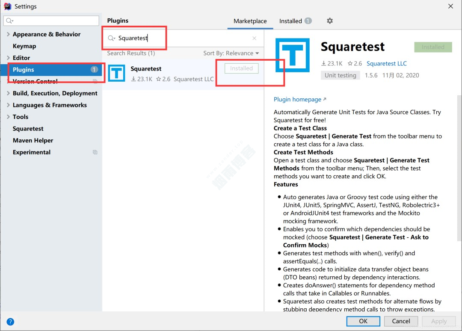The width and height of the screenshot is (462, 331).
Task: Click Squaretest icon in the search results
Action: tap(116, 74)
